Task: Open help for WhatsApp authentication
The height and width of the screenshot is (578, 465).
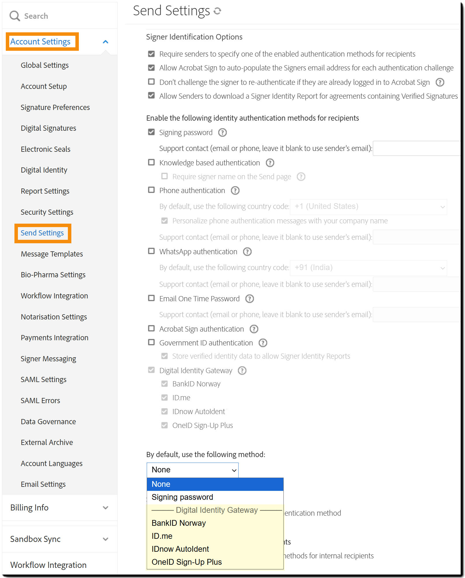Action: coord(247,252)
